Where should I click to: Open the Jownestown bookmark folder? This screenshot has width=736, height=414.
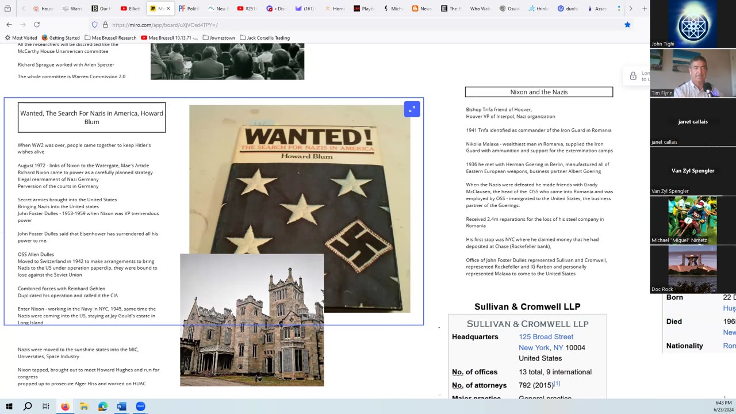tap(218, 38)
